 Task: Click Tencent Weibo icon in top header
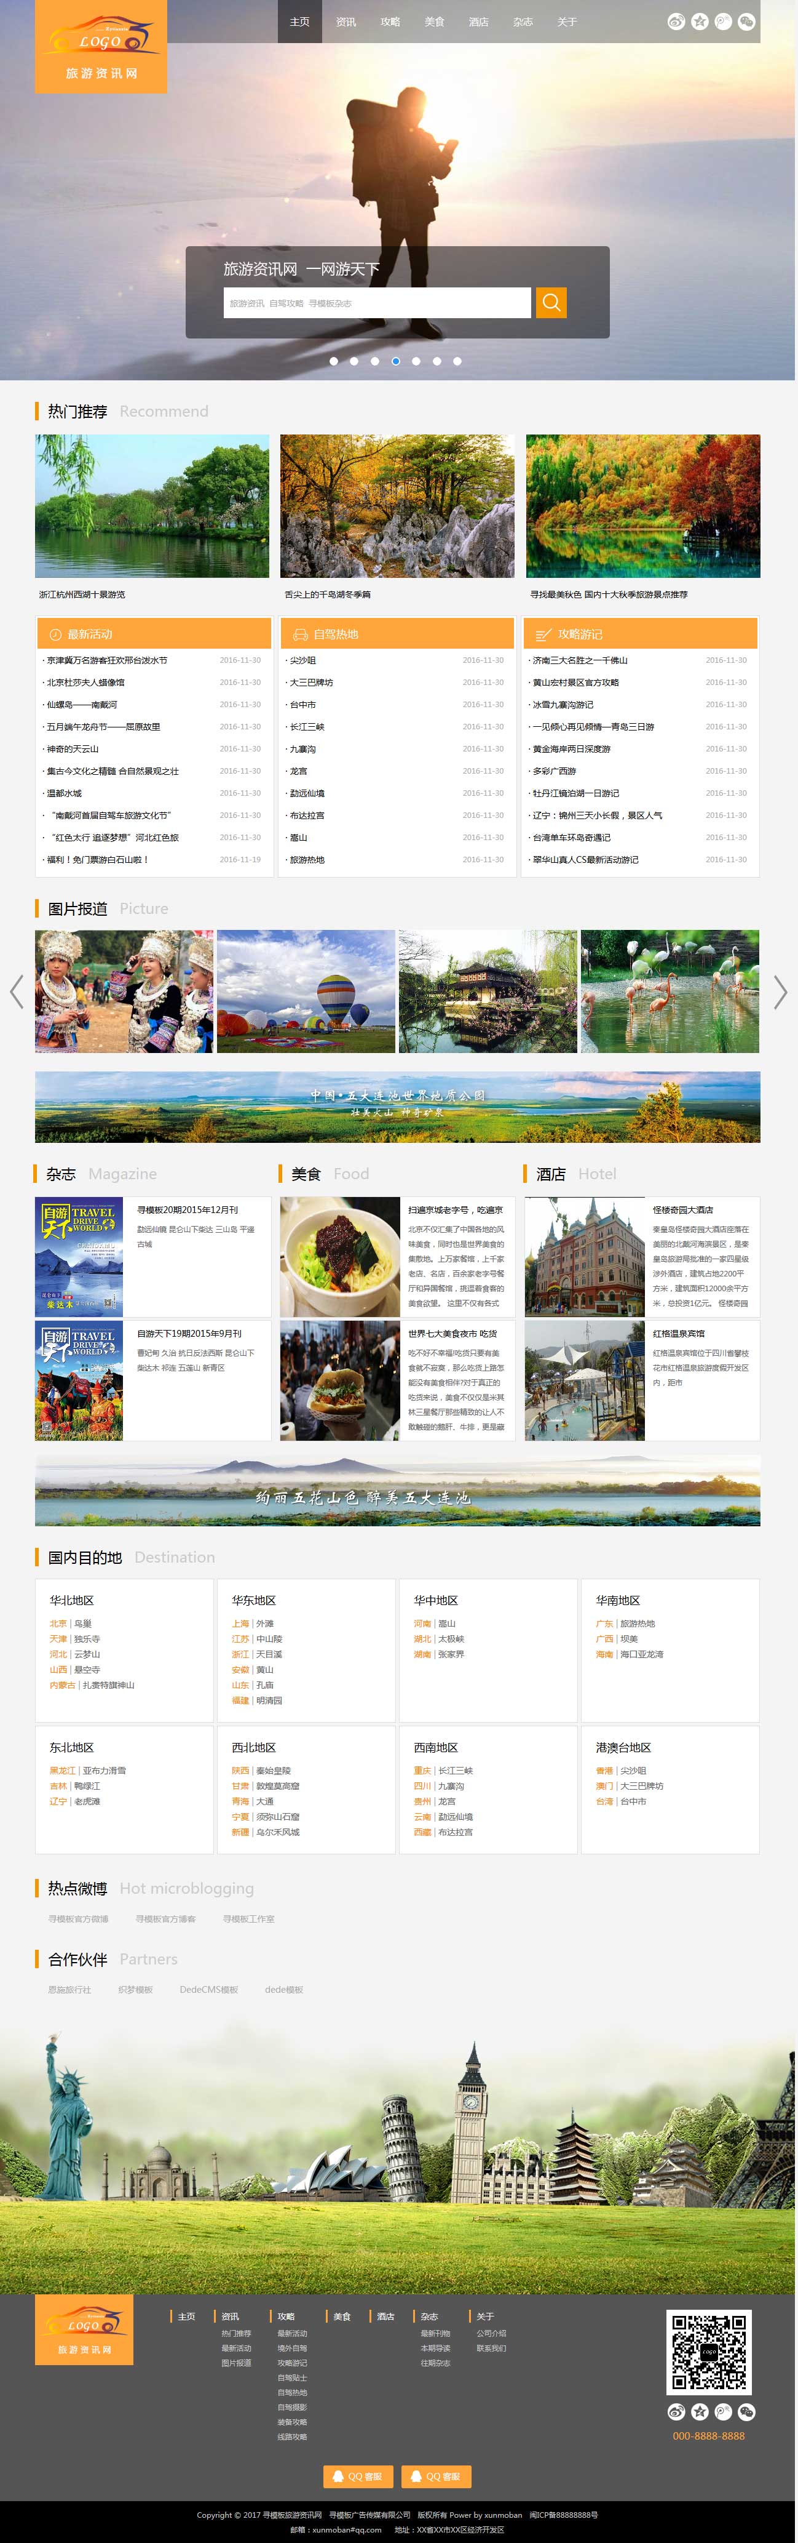click(x=723, y=22)
